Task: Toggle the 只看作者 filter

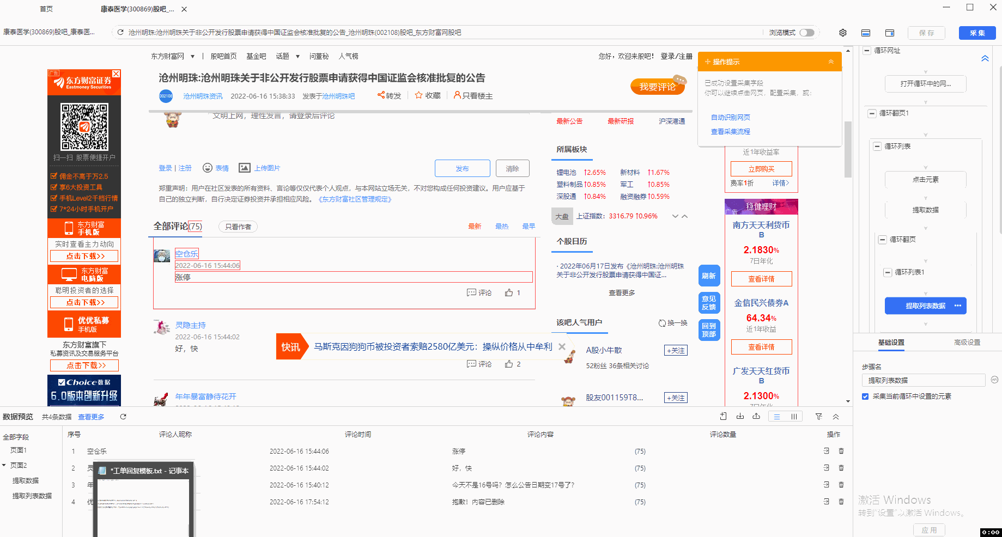Action: (x=238, y=227)
